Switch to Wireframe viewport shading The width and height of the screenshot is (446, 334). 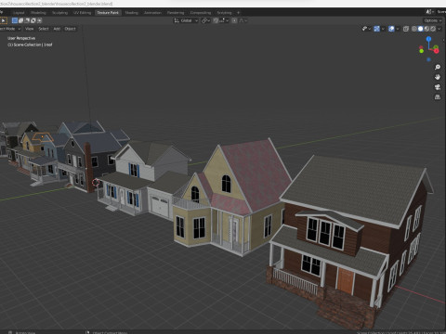tap(414, 29)
